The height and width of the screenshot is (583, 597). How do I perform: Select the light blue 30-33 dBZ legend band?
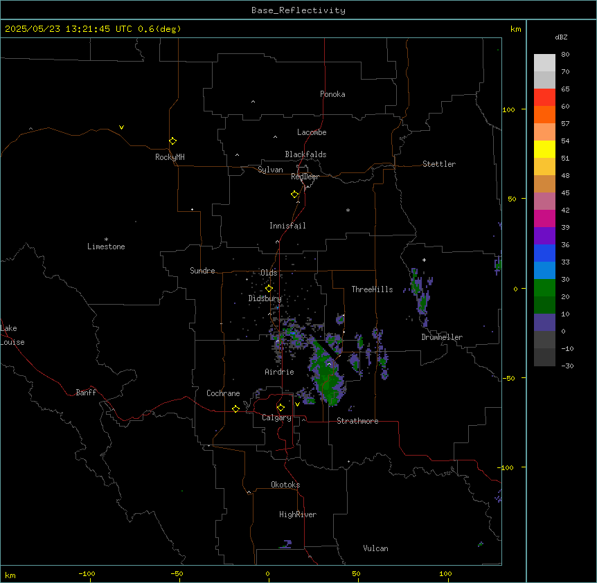(x=544, y=271)
